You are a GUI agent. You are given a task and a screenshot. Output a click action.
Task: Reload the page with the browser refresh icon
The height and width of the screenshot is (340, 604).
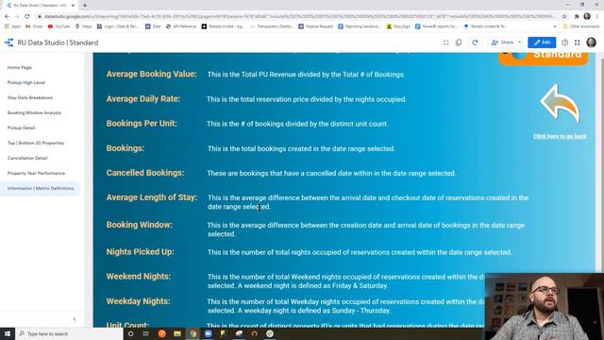tap(27, 17)
